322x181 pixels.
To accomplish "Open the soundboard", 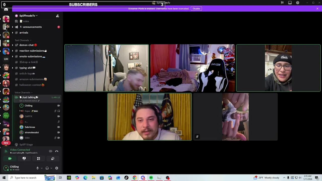I will [x=53, y=159].
